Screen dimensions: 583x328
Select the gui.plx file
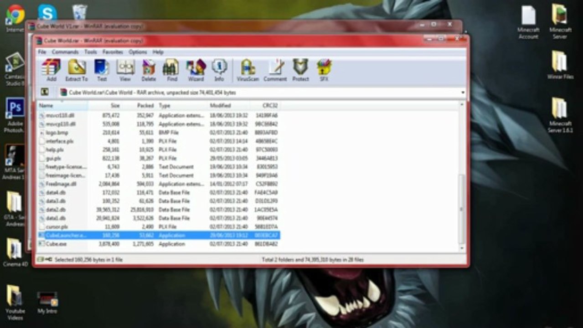coord(159,158)
